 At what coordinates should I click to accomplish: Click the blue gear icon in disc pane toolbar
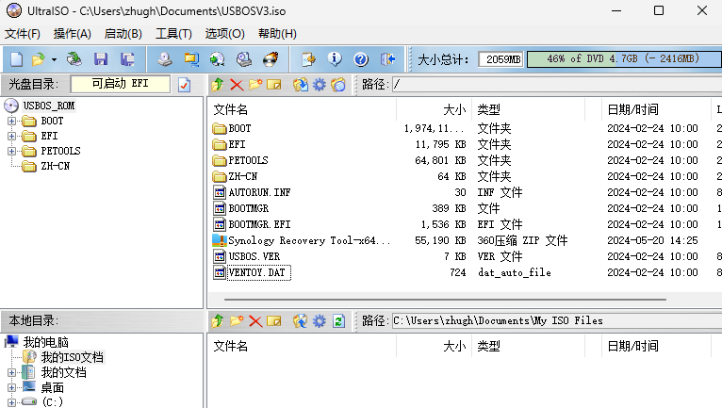320,85
